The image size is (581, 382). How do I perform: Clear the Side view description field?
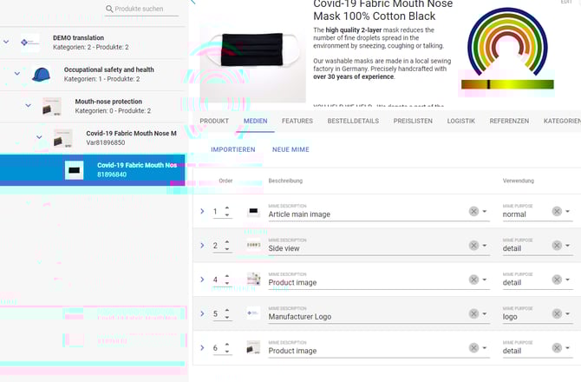(473, 246)
